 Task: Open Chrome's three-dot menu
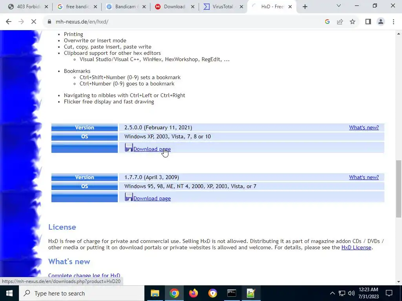(x=393, y=22)
